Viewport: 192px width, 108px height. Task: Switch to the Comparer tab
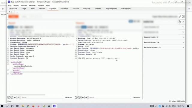tap(87, 9)
